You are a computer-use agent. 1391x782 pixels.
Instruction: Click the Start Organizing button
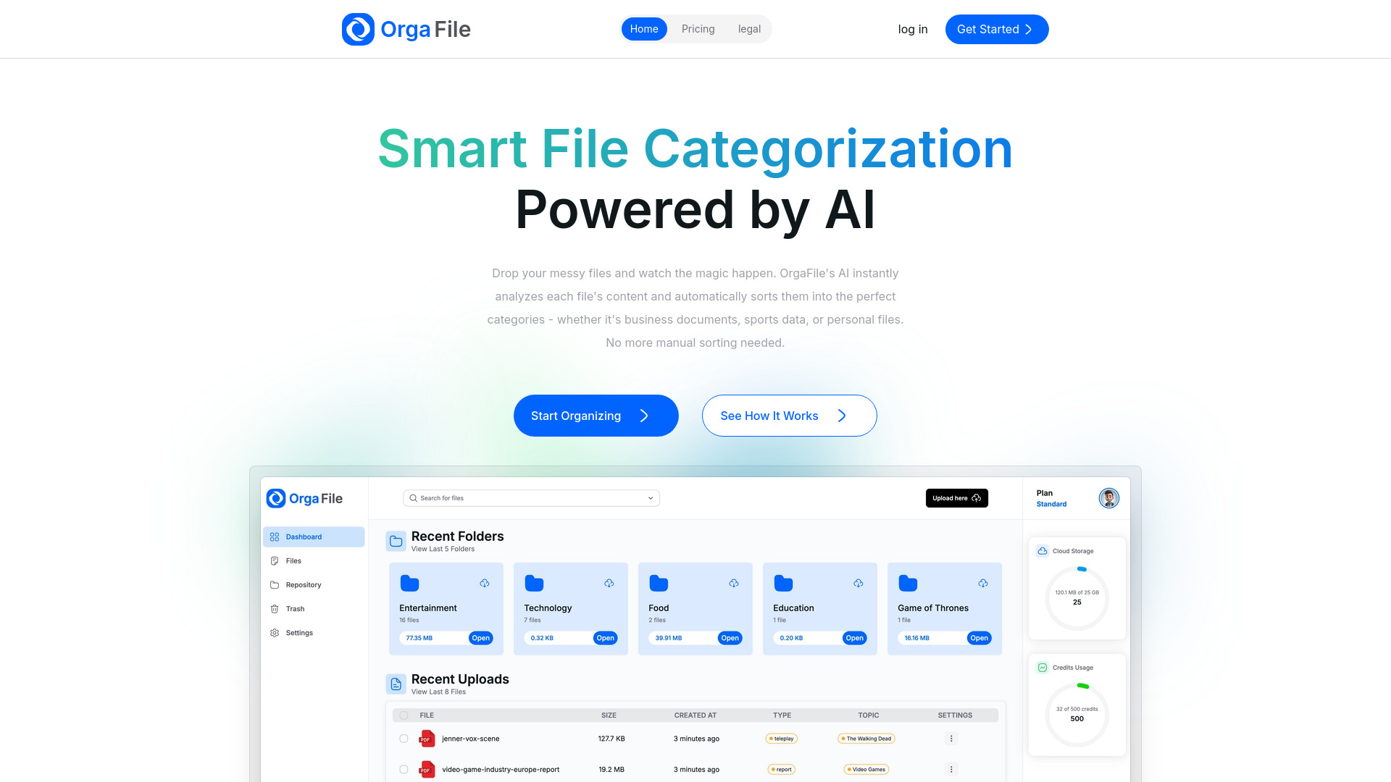[596, 416]
